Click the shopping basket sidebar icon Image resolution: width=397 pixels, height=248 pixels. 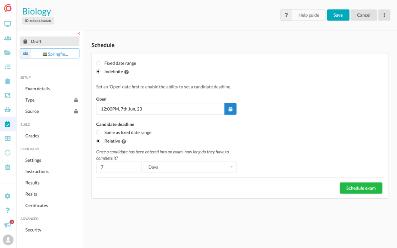[x=7, y=110]
